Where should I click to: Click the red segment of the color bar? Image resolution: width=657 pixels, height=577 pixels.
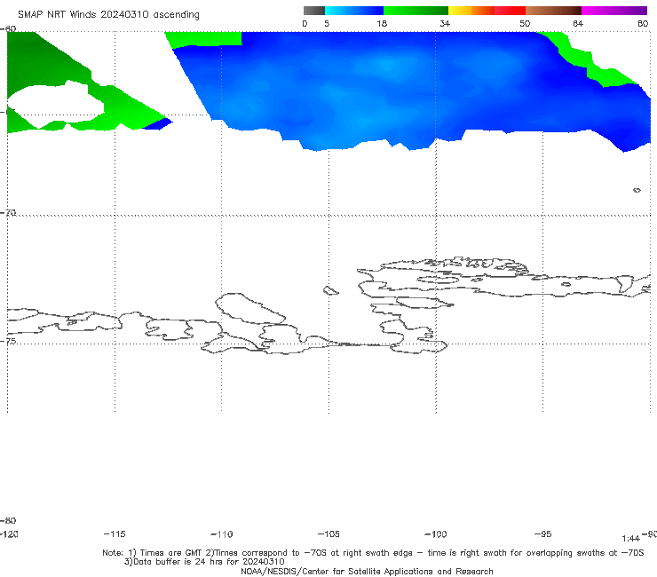point(510,11)
